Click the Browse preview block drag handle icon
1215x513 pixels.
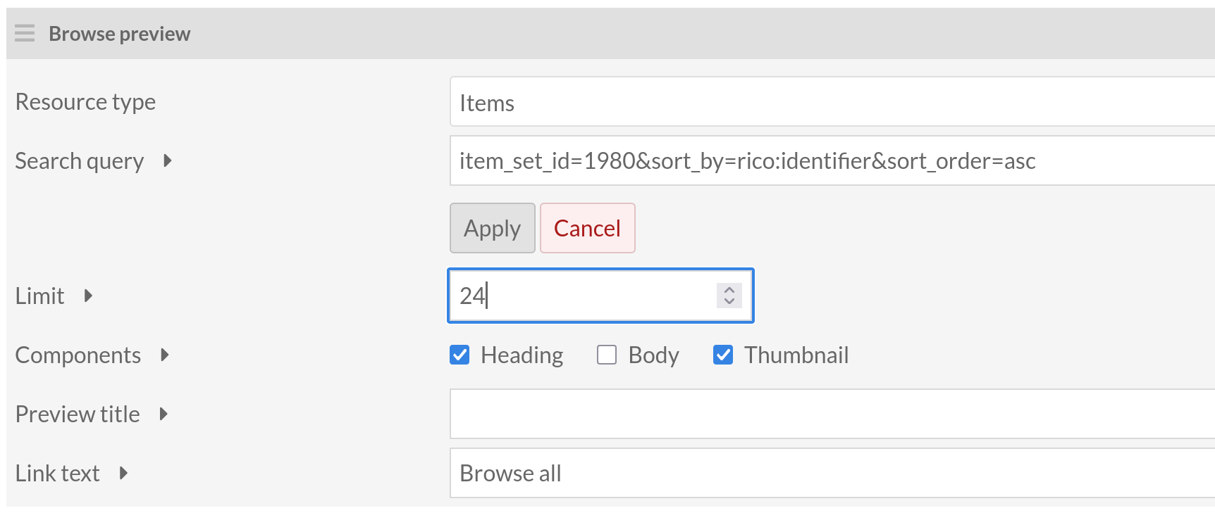(x=25, y=33)
